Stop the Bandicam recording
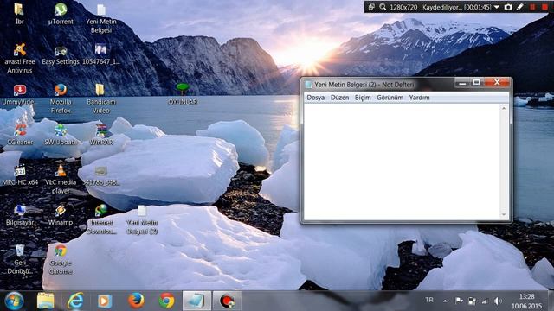Screen dimensions: 554x311 [544, 7]
